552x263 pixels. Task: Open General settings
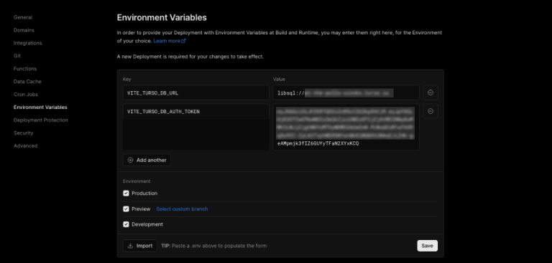coord(23,17)
